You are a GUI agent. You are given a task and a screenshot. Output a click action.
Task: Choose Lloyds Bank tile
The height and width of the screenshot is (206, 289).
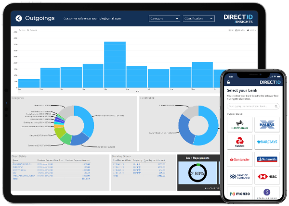click(x=239, y=124)
